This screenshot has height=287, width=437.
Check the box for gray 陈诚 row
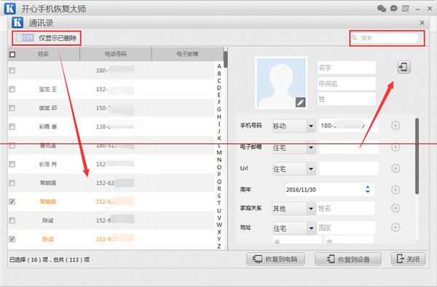coord(12,221)
